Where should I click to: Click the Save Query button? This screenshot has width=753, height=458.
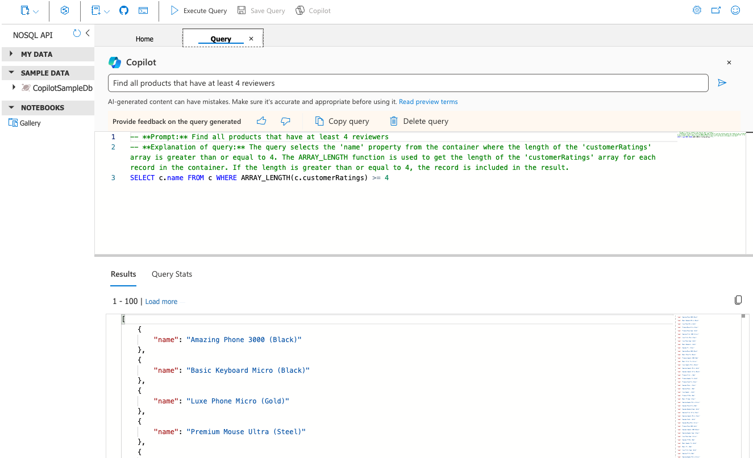[x=261, y=10]
